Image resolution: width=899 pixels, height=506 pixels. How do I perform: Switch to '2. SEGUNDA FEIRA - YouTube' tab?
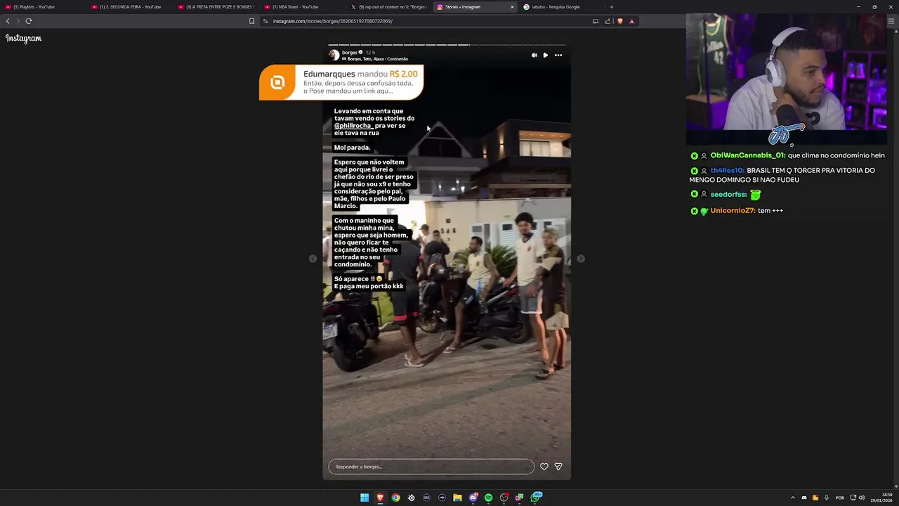[130, 7]
